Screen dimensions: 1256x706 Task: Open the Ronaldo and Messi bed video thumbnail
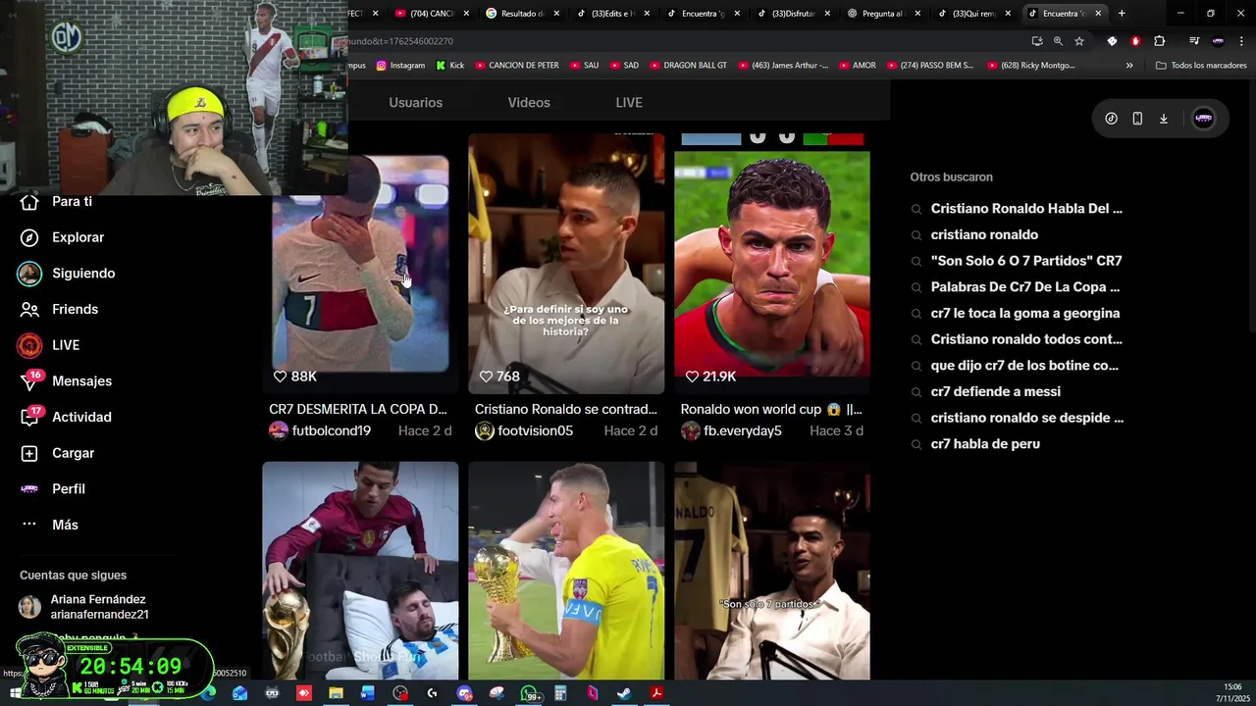point(360,571)
